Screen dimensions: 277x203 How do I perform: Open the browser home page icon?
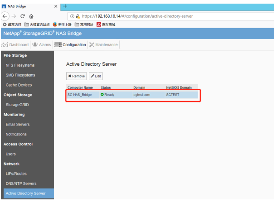point(31,16)
